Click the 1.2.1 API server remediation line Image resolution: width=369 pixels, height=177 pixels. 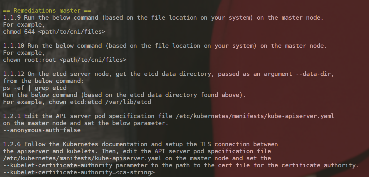coord(169,116)
